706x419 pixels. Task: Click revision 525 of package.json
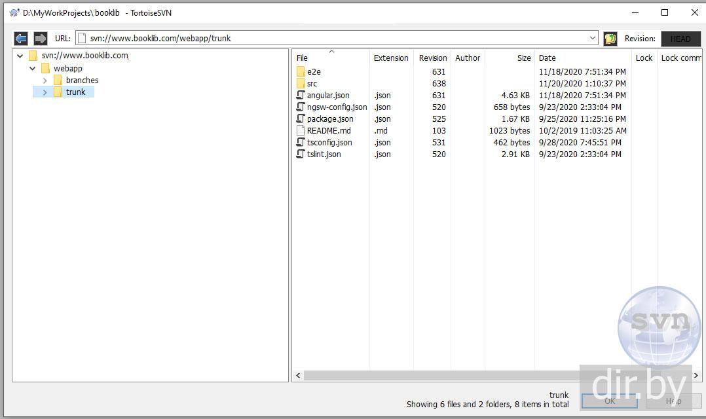click(439, 118)
